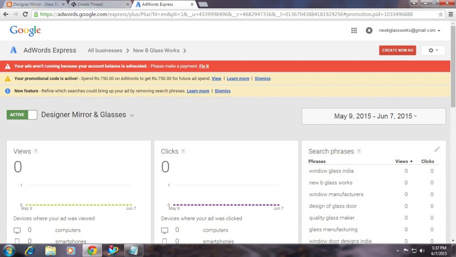Select the new b glass works phrase

331,183
